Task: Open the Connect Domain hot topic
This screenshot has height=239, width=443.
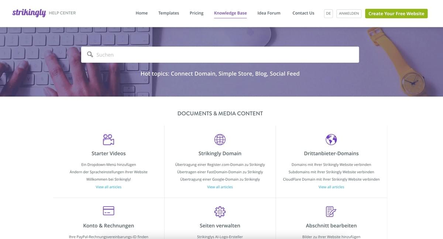Action: point(193,74)
